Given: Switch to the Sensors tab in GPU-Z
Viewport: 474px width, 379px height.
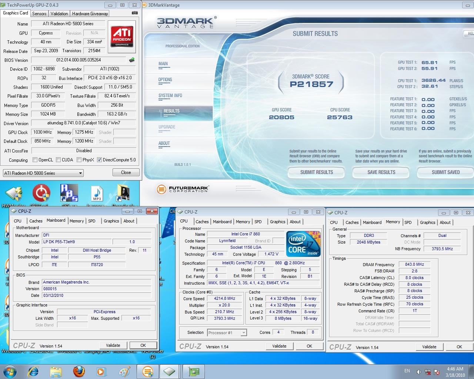Looking at the screenshot, I should pyautogui.click(x=39, y=13).
